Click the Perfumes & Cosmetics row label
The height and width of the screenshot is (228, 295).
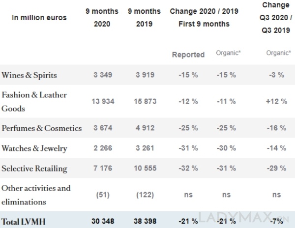42,128
